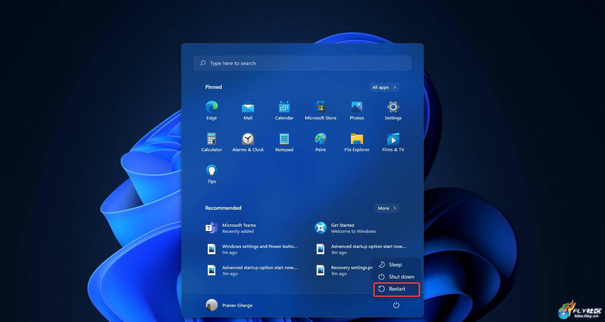Select Restart from the power menu
Screen dimensions: 605x322
[396, 289]
